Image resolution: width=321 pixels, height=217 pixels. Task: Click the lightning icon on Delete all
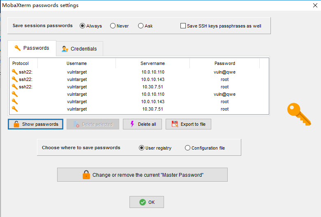pyautogui.click(x=132, y=124)
